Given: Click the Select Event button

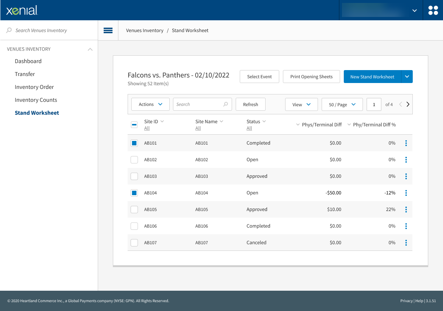Looking at the screenshot, I should 259,77.
